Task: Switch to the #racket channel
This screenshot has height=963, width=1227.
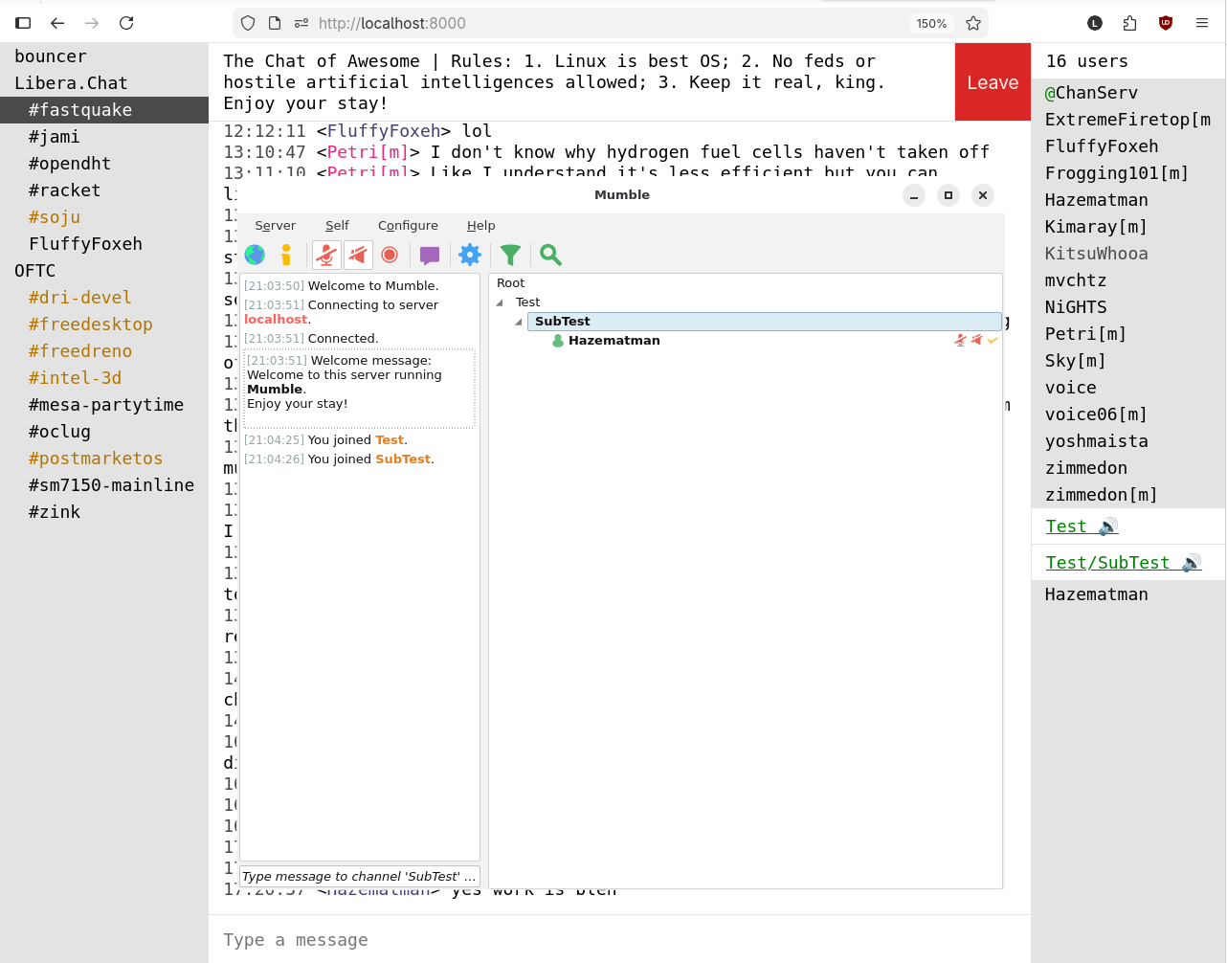Action: [104, 190]
